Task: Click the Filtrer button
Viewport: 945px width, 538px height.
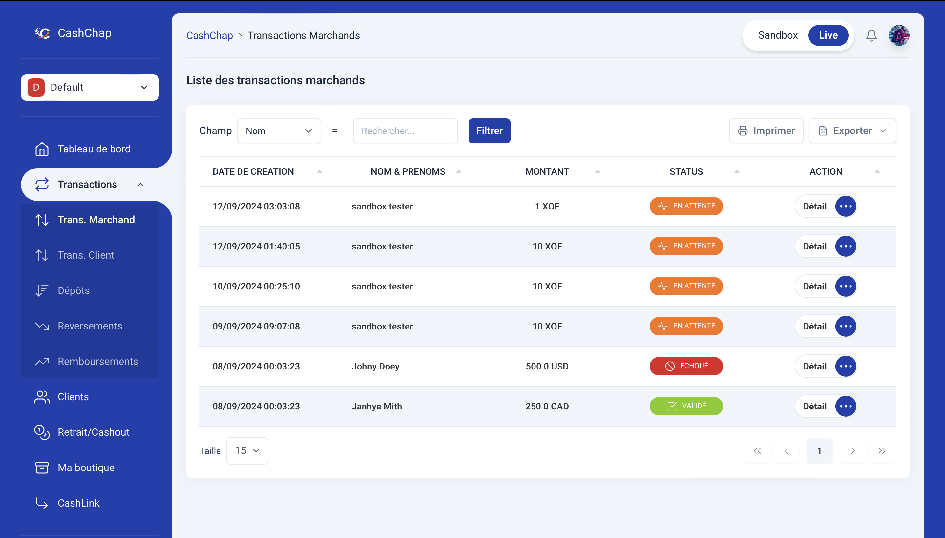Action: [x=489, y=131]
